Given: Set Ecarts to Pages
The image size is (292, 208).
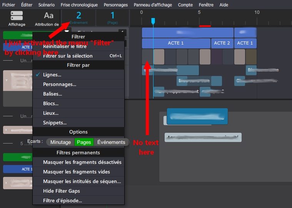Looking at the screenshot, I should click(x=84, y=142).
